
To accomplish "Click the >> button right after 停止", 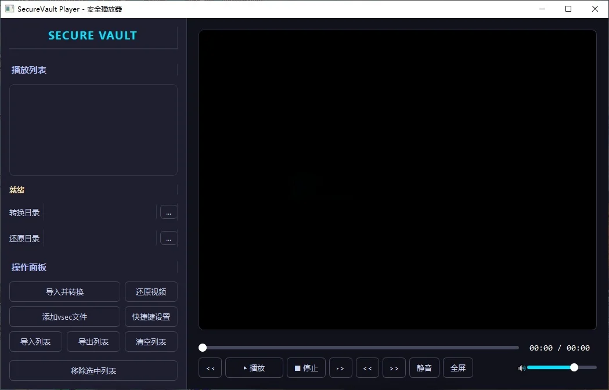I will click(x=340, y=368).
